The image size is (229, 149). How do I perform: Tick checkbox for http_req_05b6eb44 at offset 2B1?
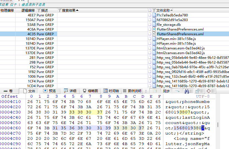coord(150,57)
